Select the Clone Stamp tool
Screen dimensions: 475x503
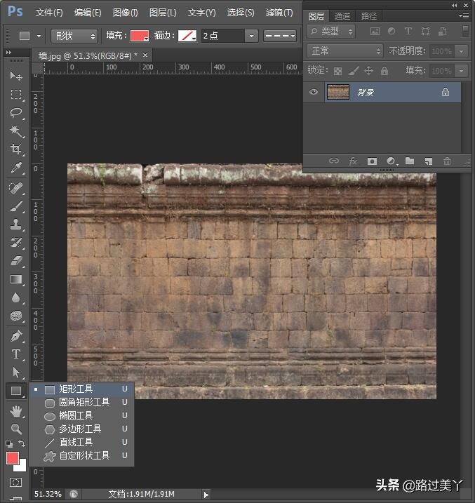tap(16, 224)
